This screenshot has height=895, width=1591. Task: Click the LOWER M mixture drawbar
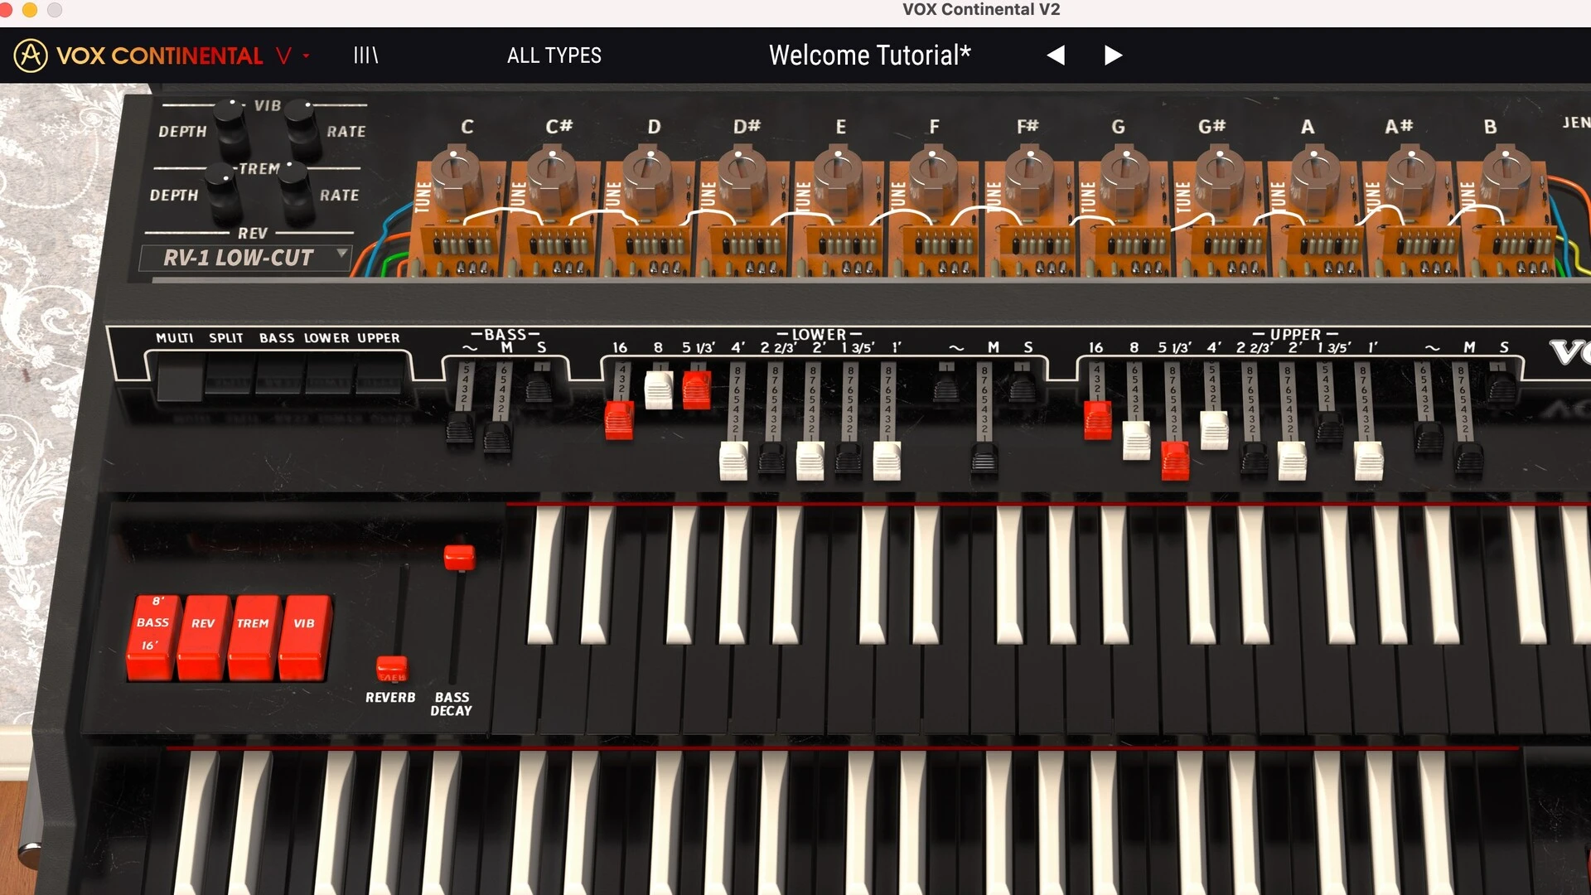tap(984, 459)
